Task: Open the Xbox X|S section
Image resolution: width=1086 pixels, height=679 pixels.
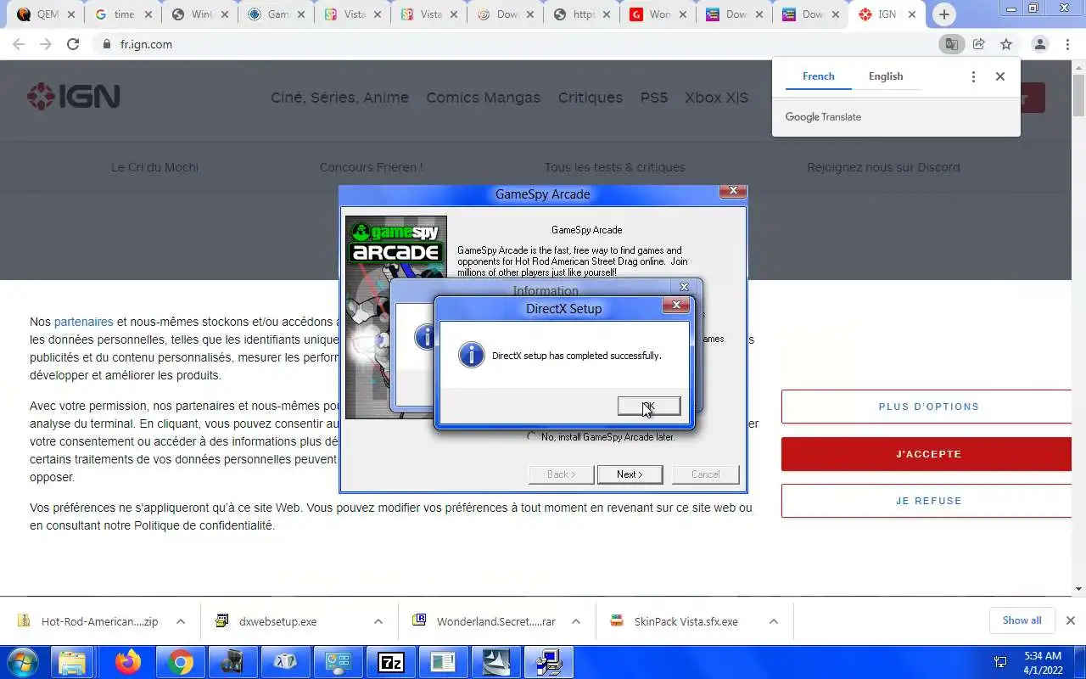Action: coord(717,98)
